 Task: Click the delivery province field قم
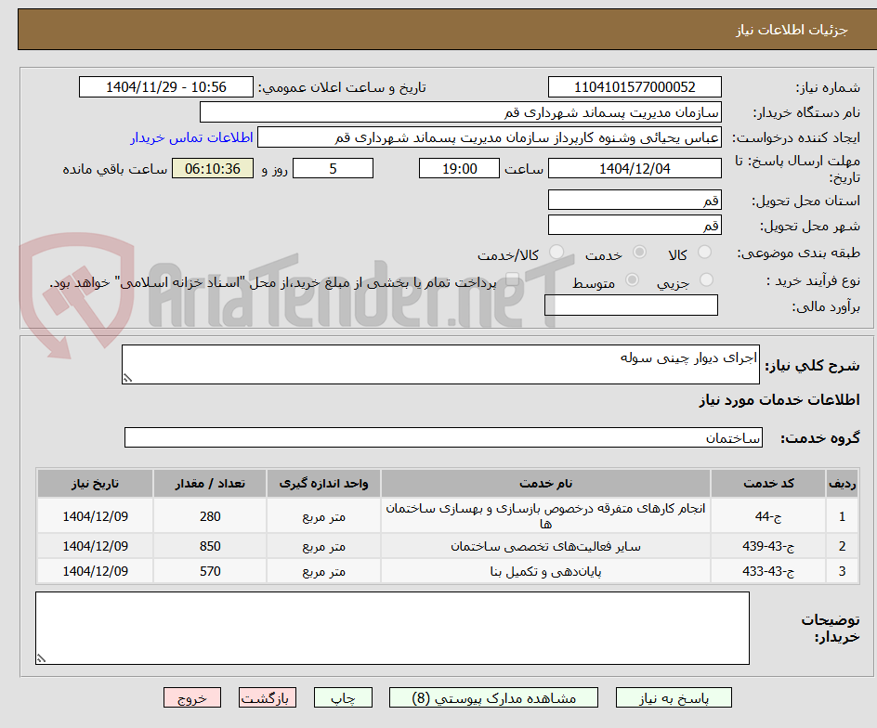(635, 201)
